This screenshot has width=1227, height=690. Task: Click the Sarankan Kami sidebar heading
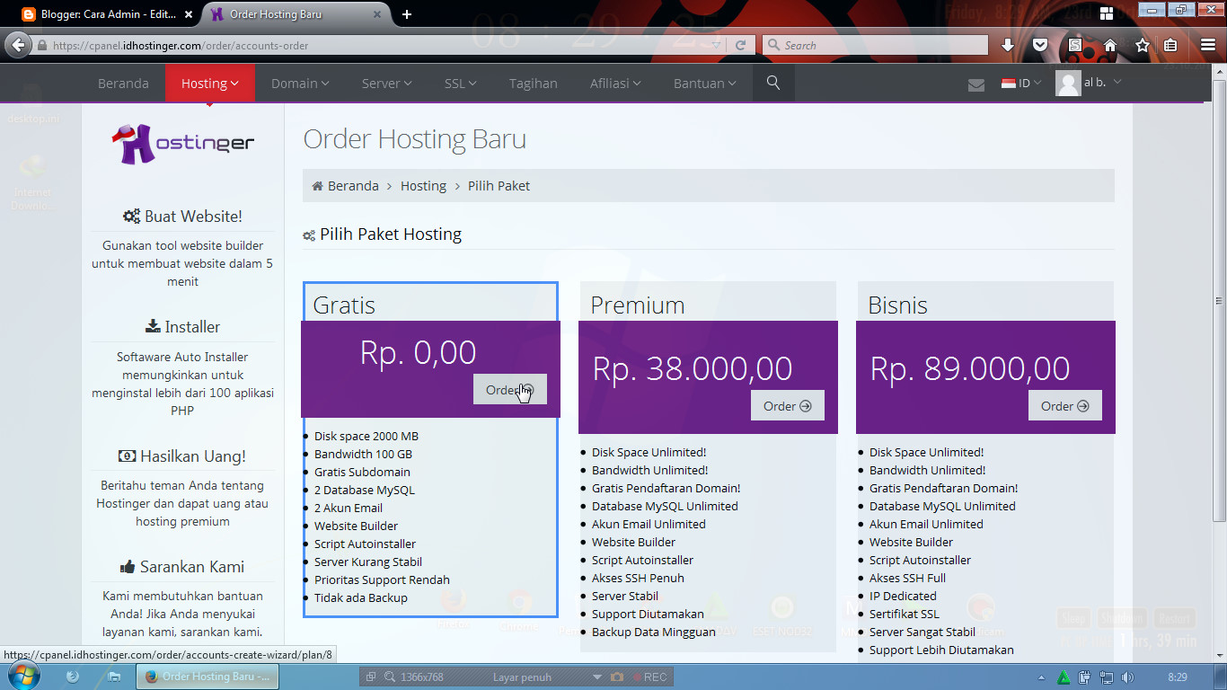pyautogui.click(x=182, y=567)
